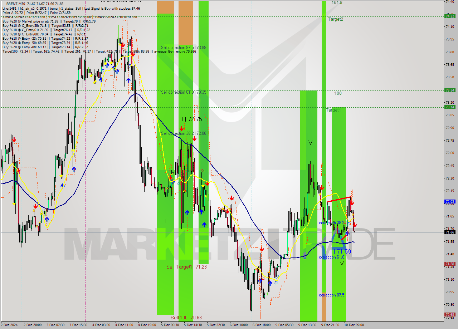Image resolution: width=458 pixels, height=329 pixels.
Task: Click the 74.22 green price tag
Action: click(x=449, y=16)
